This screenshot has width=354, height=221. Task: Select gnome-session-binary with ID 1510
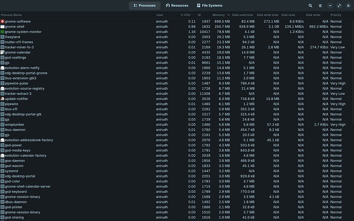tap(176, 212)
